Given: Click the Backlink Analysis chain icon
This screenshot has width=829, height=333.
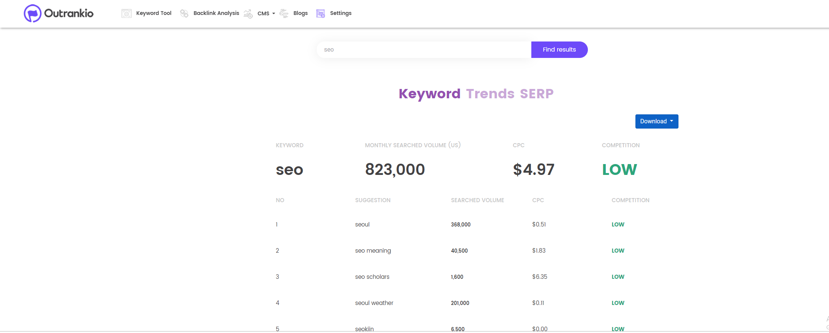Looking at the screenshot, I should click(x=184, y=13).
